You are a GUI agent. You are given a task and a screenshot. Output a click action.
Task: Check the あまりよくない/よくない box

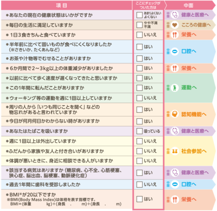click(x=139, y=15)
